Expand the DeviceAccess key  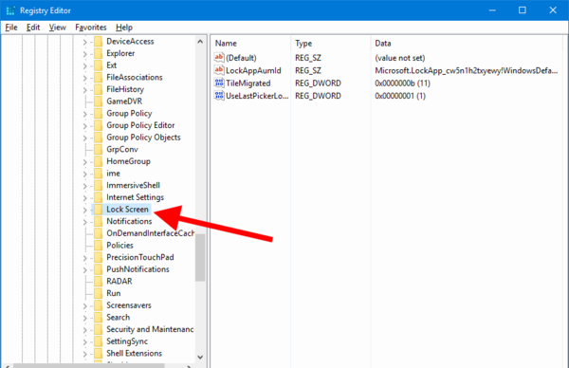coord(84,42)
